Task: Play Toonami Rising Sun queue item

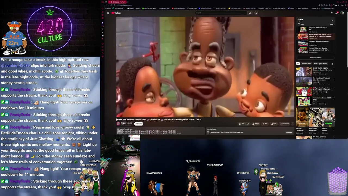Action: (315, 50)
